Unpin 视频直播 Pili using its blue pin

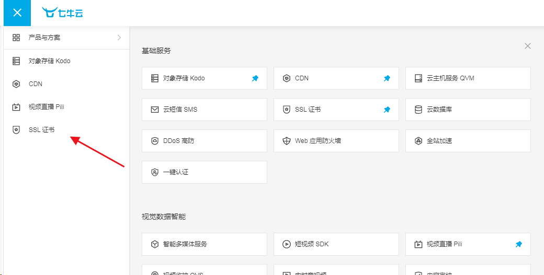(x=519, y=245)
